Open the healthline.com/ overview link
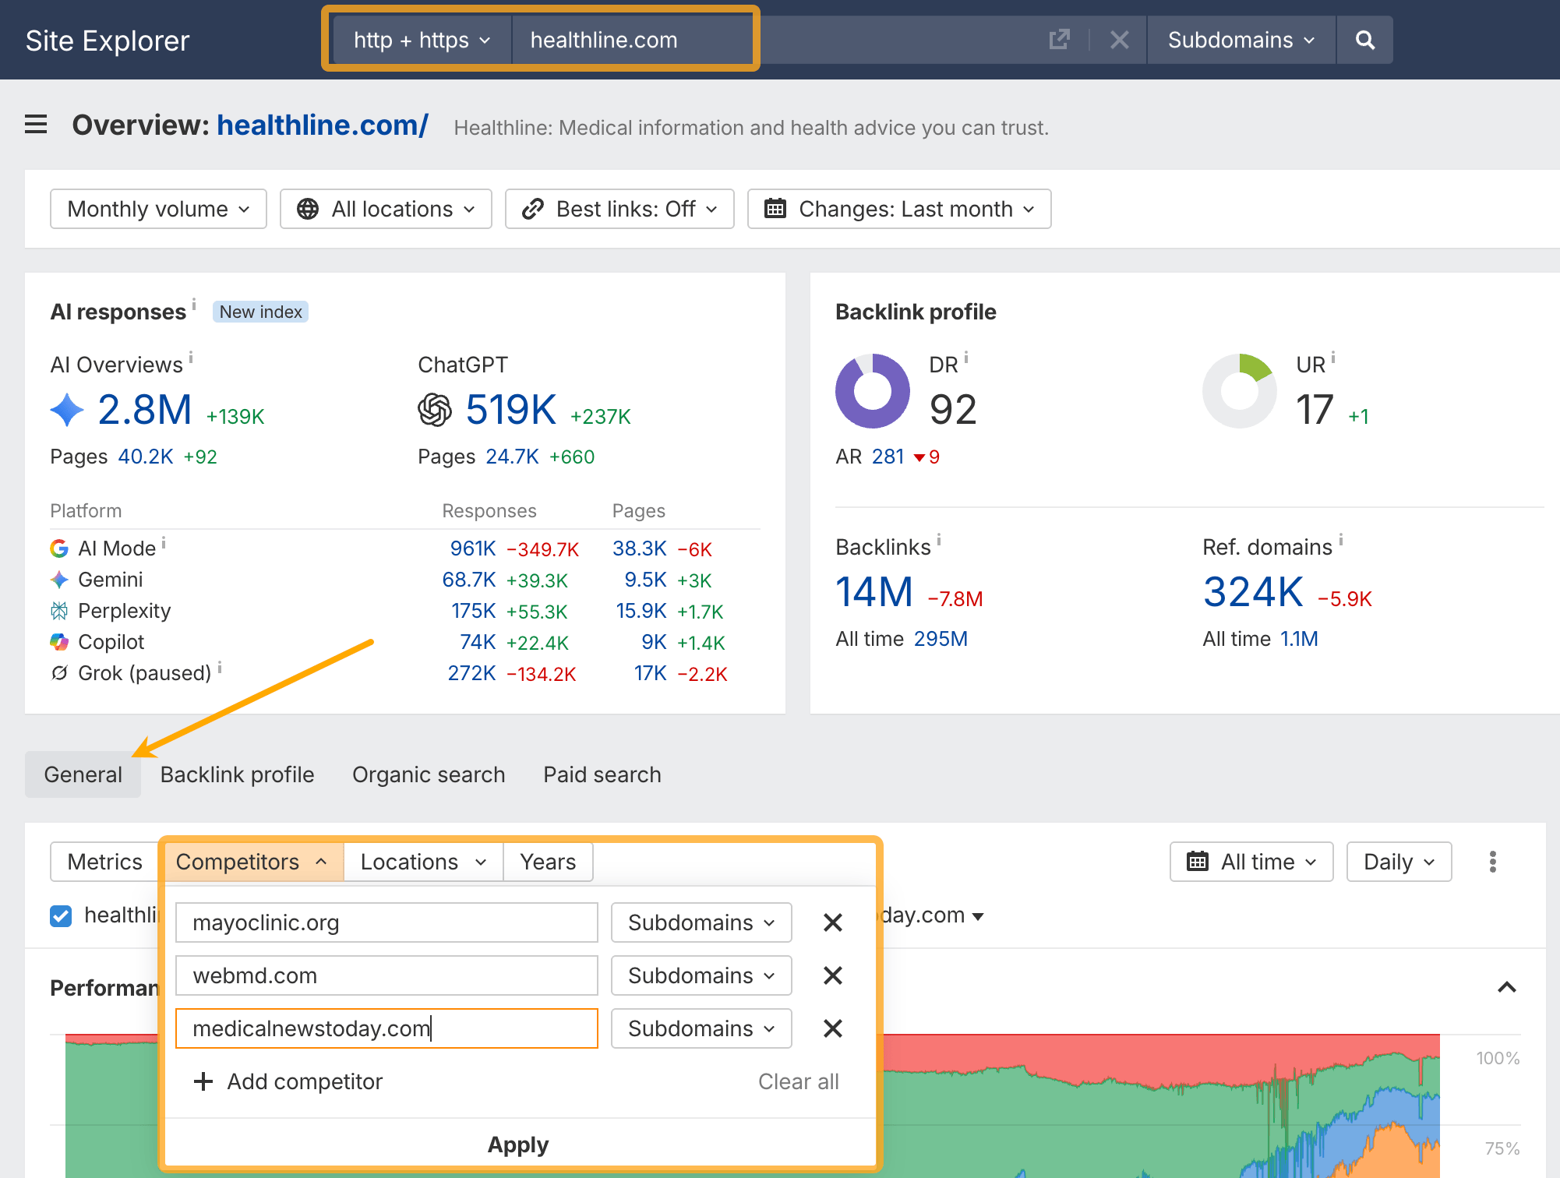This screenshot has width=1560, height=1178. pos(323,125)
